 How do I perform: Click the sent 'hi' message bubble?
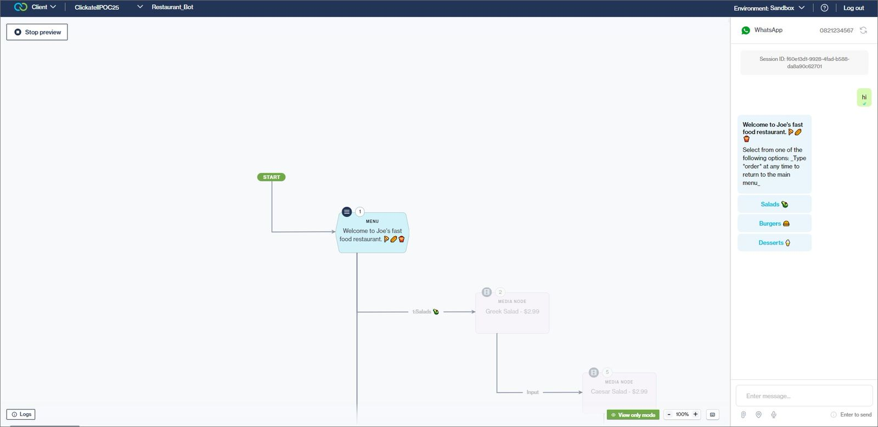point(864,97)
